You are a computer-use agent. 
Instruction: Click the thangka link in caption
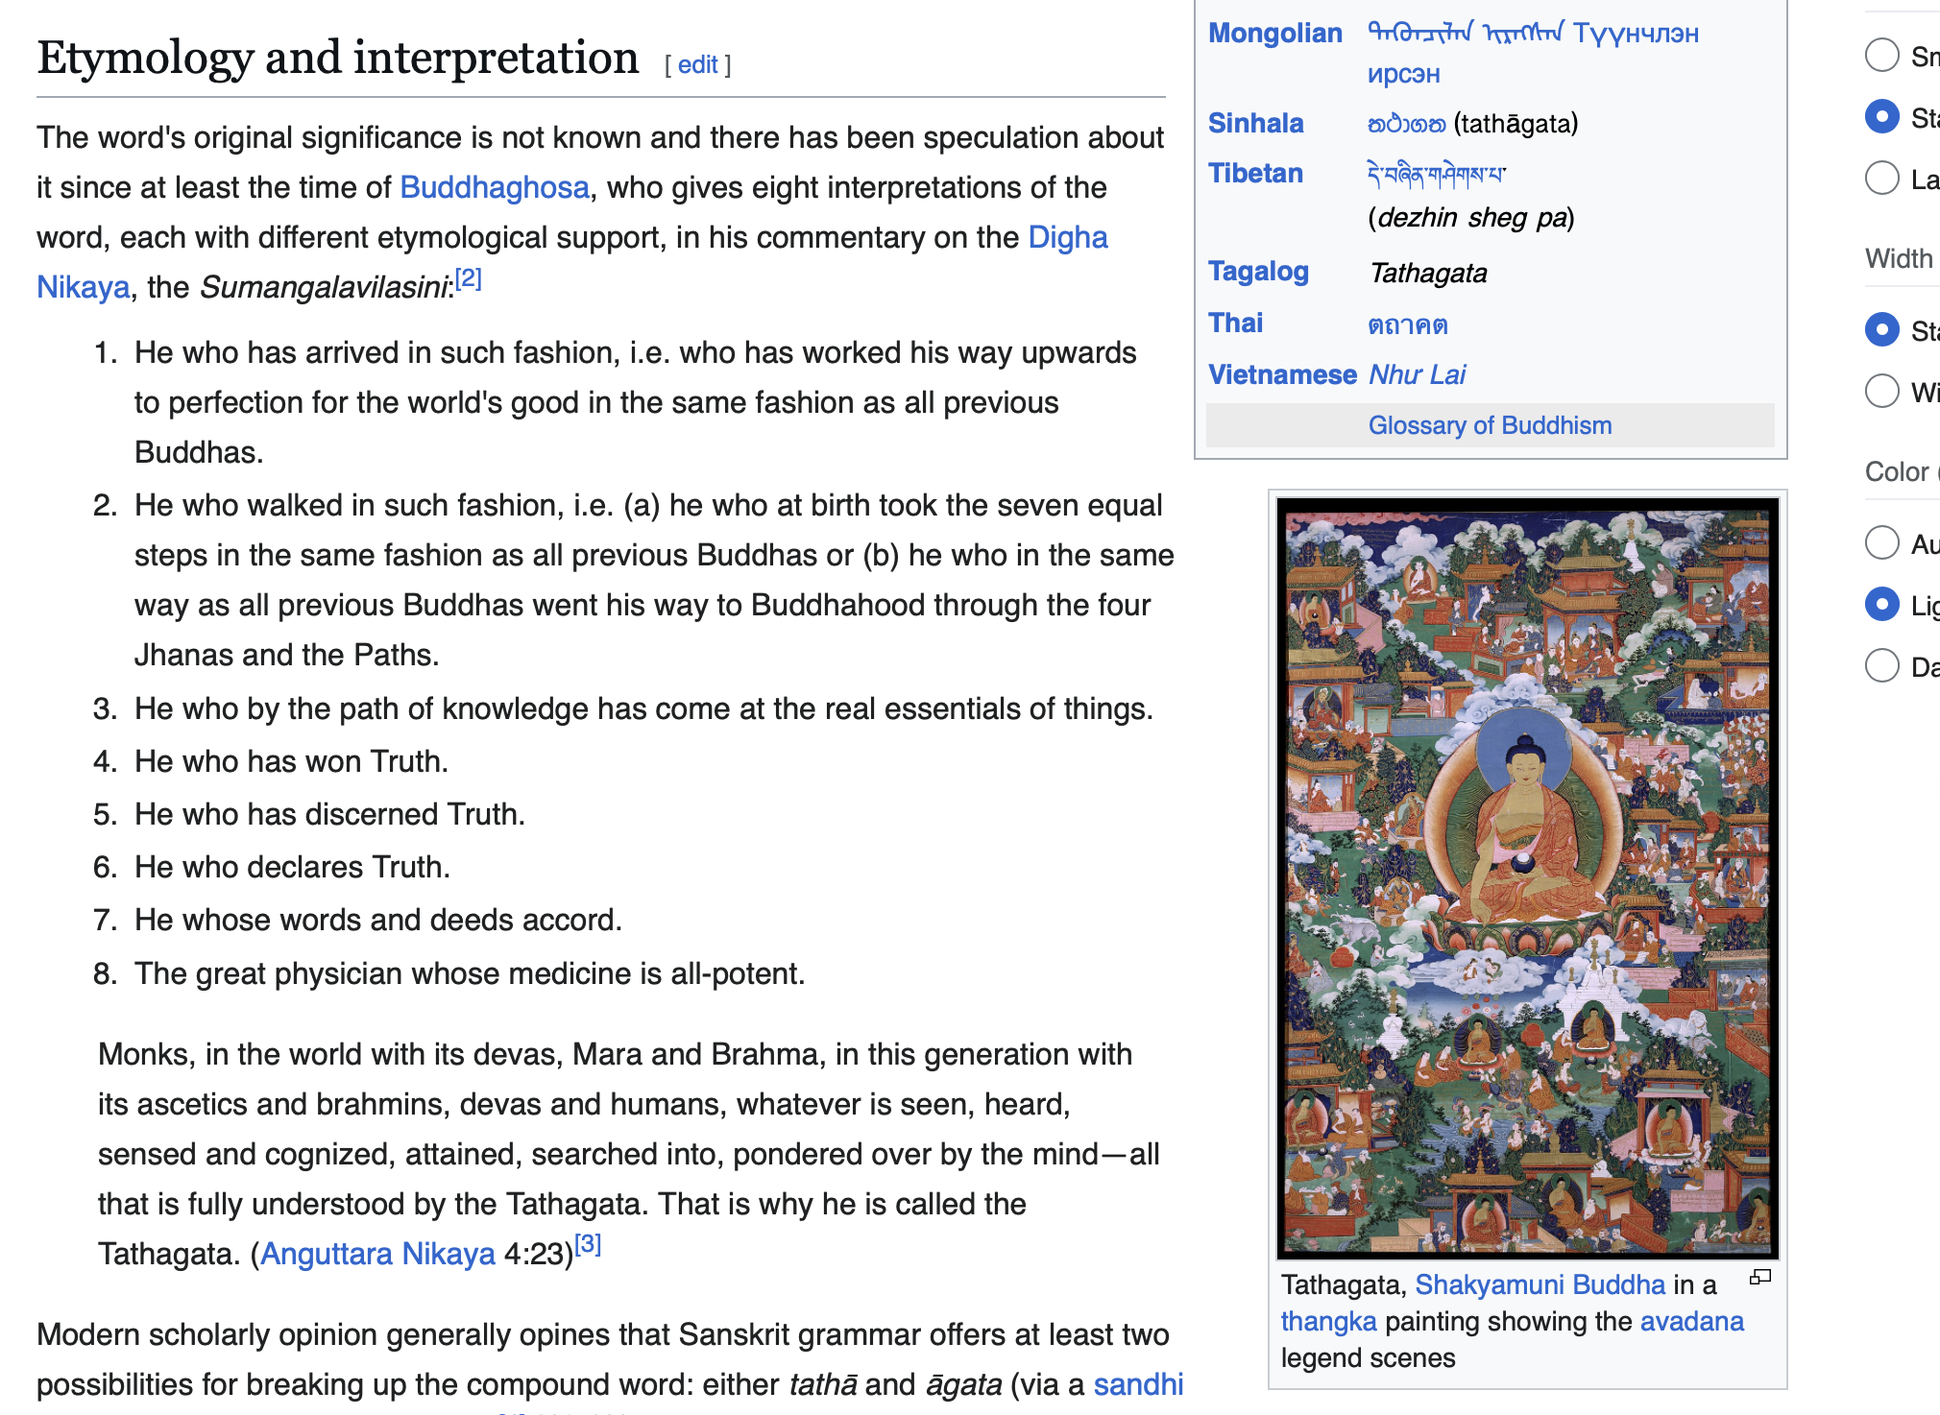click(x=1328, y=1321)
